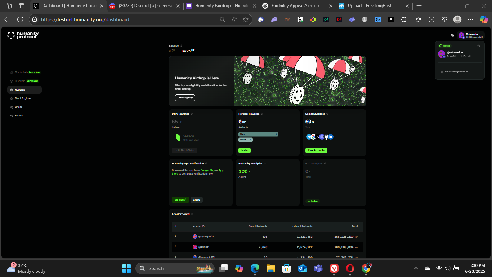The image size is (492, 277).
Task: Click the Verified badge in wallet panel
Action: pyautogui.click(x=444, y=46)
